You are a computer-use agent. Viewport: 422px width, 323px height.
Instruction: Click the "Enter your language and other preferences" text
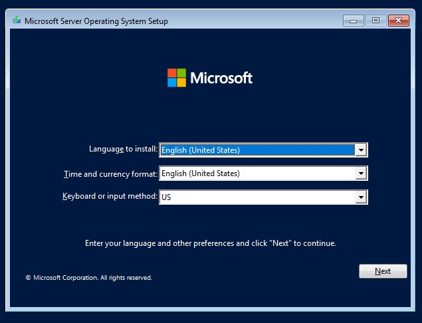[211, 243]
